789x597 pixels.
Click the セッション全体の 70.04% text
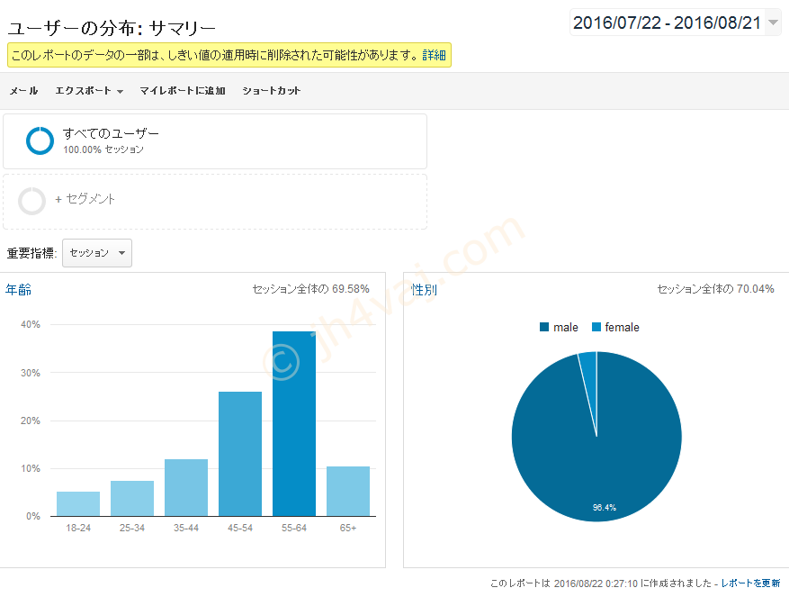pyautogui.click(x=715, y=289)
